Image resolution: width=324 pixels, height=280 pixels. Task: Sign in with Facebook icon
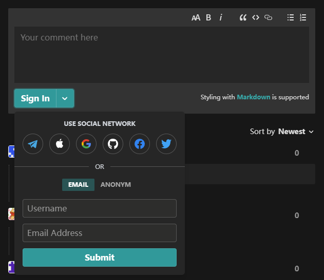140,144
